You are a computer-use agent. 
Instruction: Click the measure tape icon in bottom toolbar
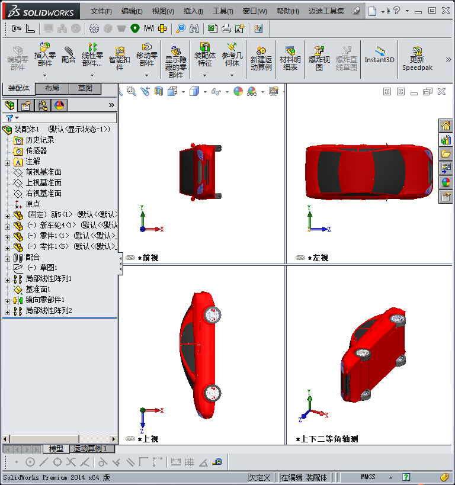coord(217,462)
